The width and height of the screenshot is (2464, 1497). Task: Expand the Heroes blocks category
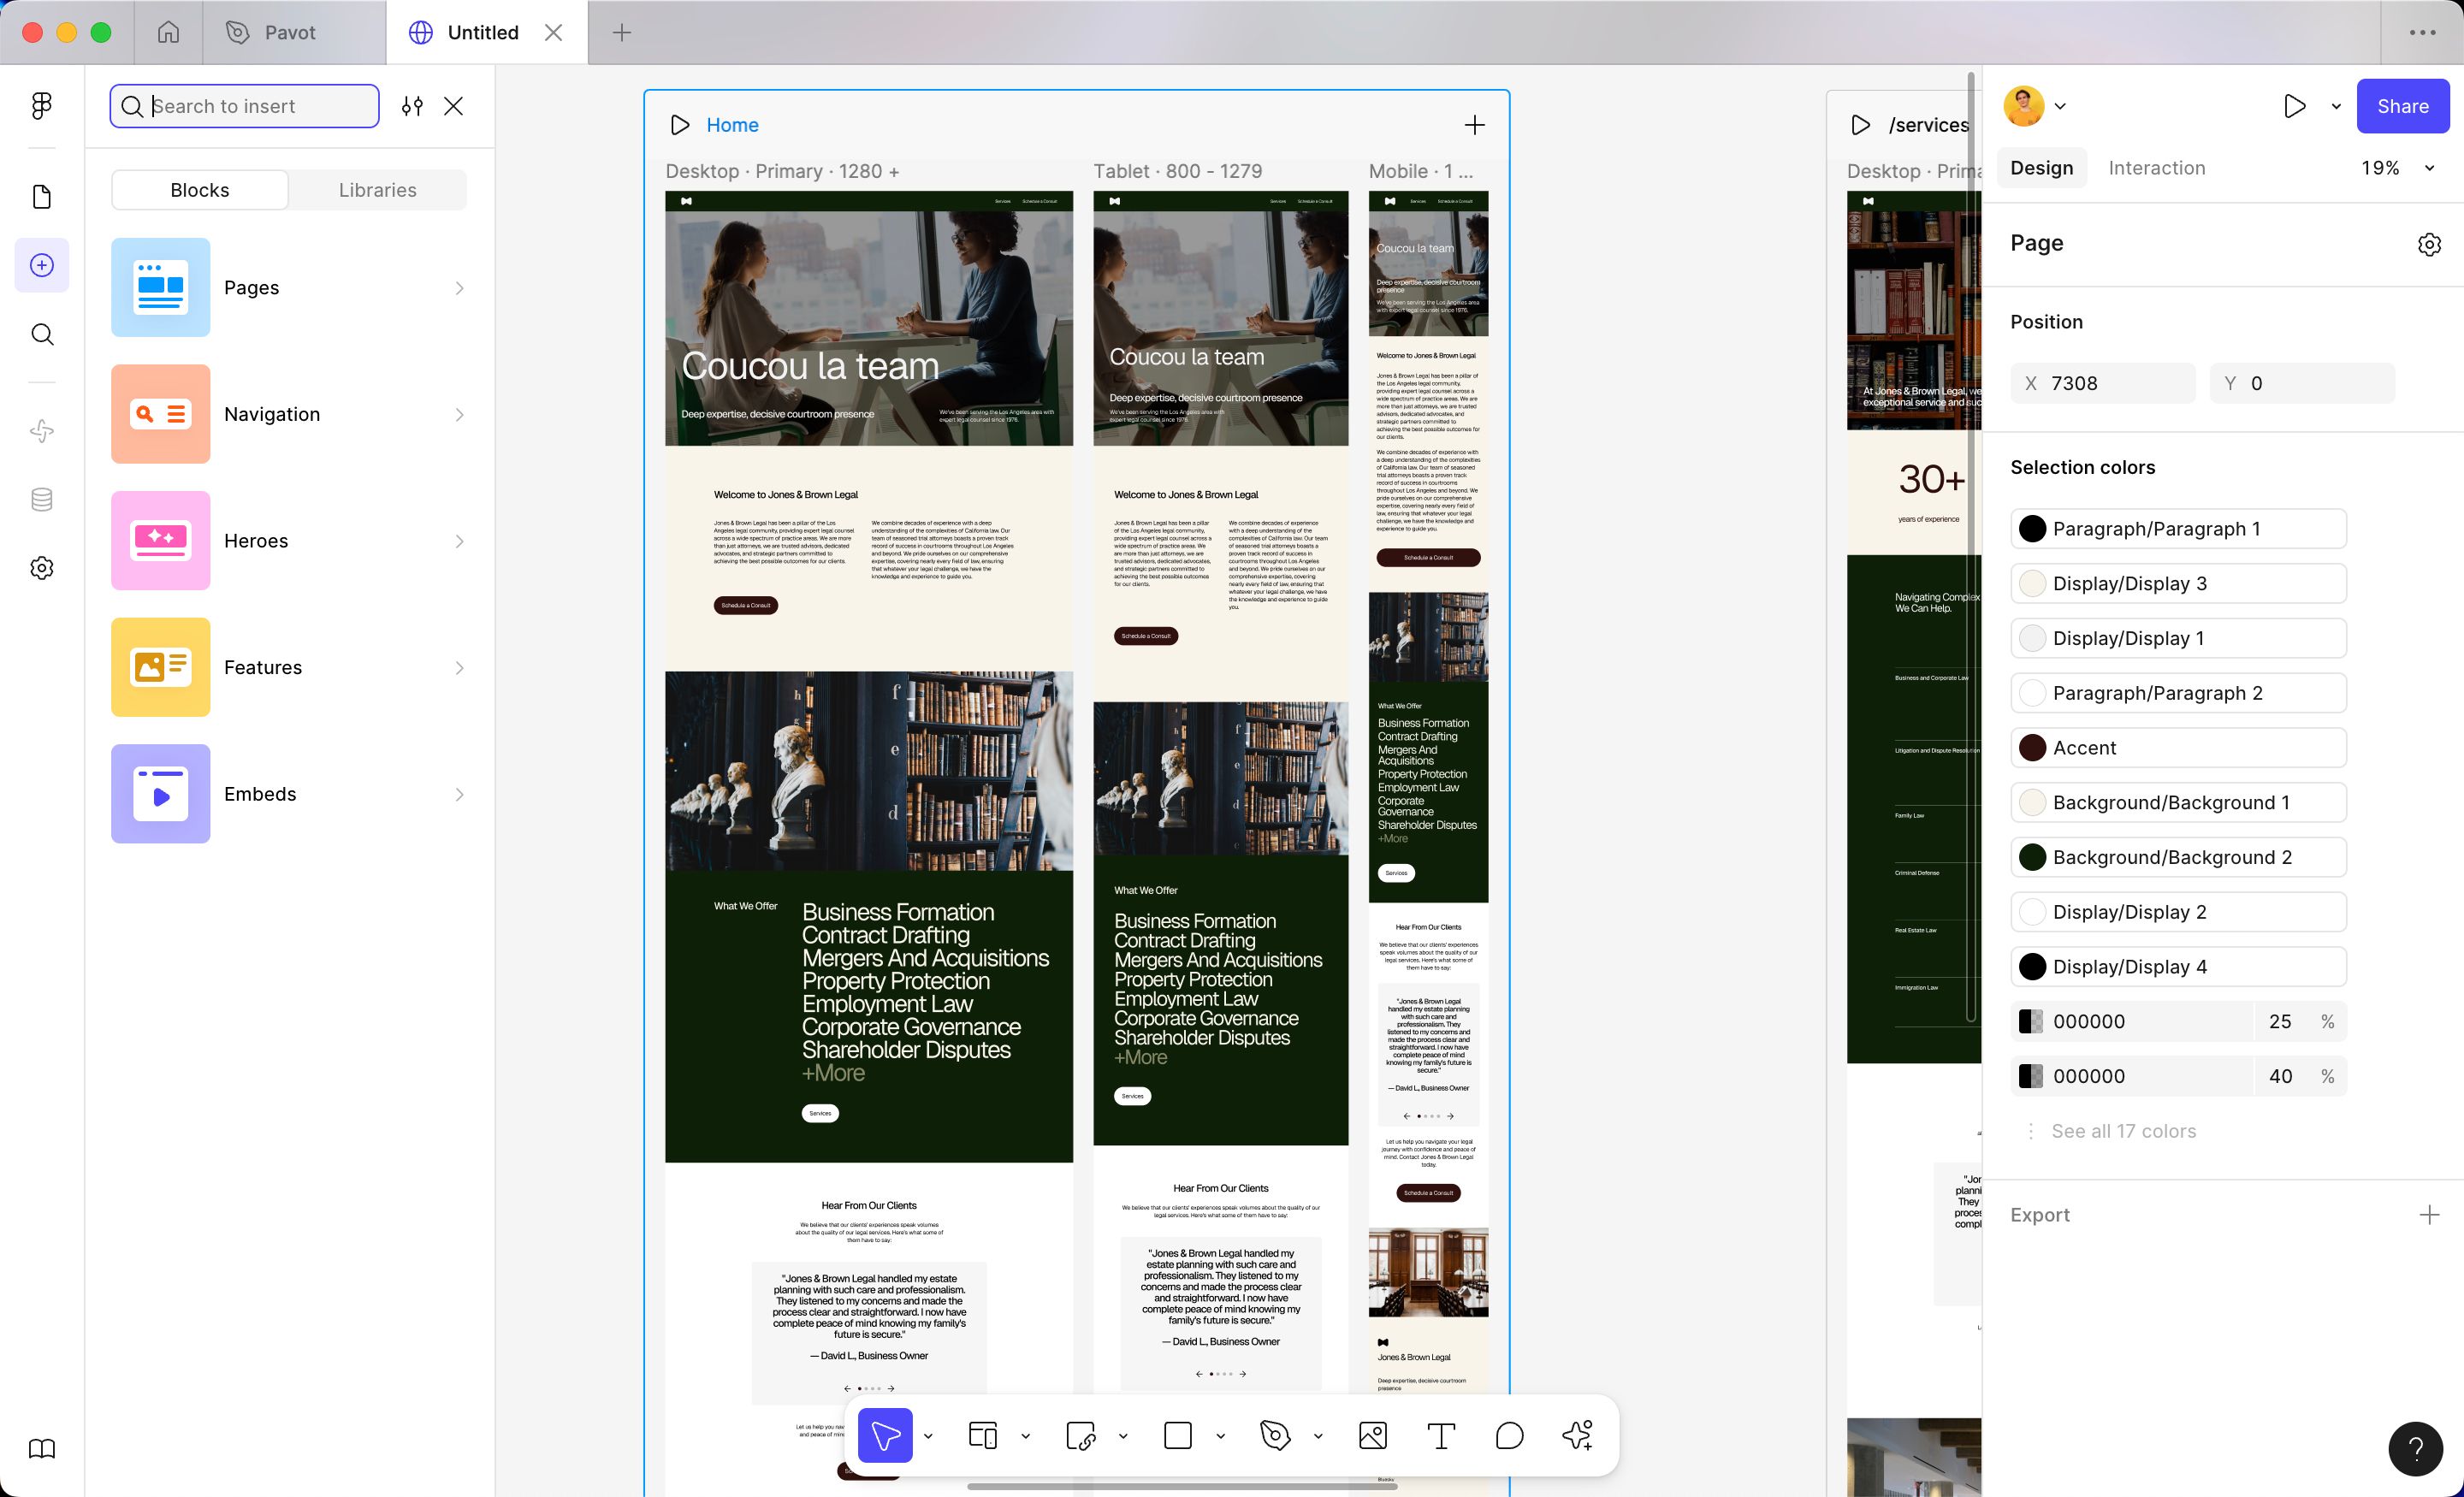[x=288, y=541]
